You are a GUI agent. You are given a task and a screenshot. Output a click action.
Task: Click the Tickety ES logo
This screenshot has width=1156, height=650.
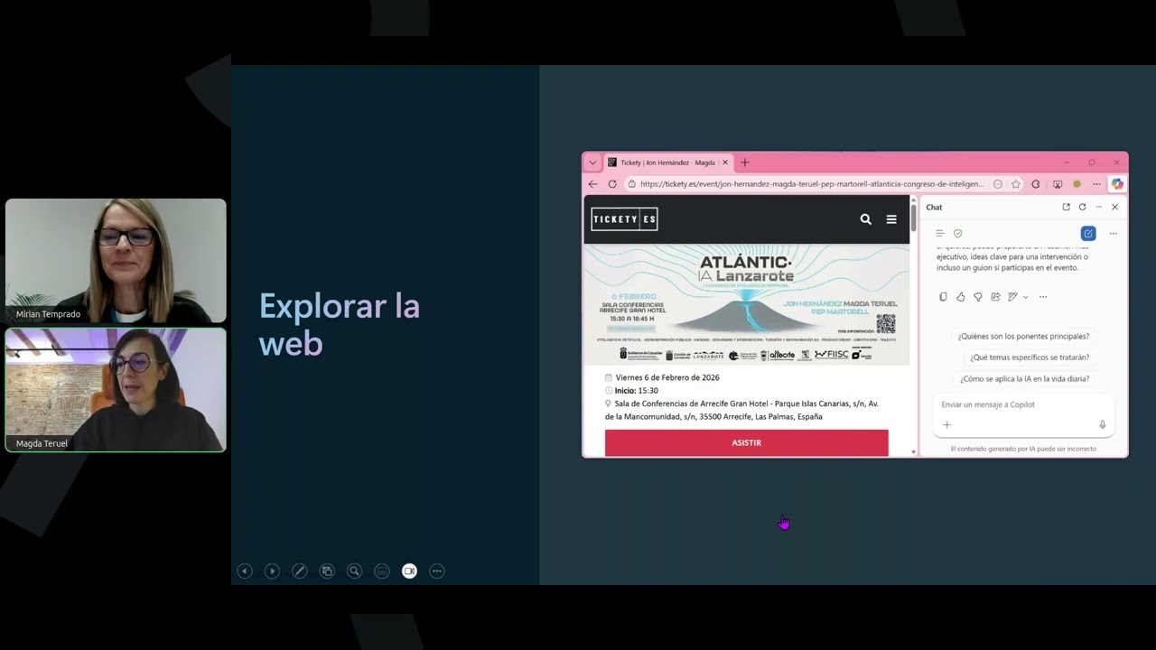click(x=624, y=219)
